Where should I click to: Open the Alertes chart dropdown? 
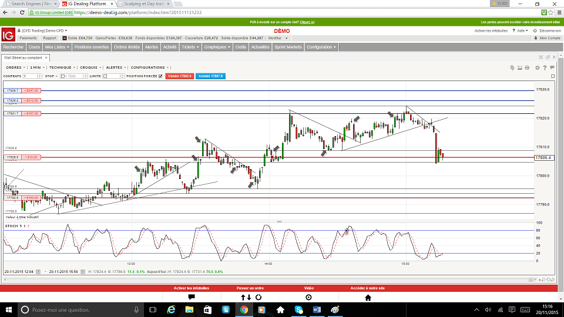click(116, 68)
